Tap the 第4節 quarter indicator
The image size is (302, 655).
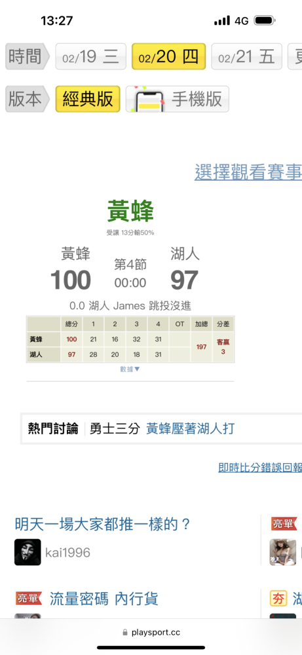tap(130, 265)
